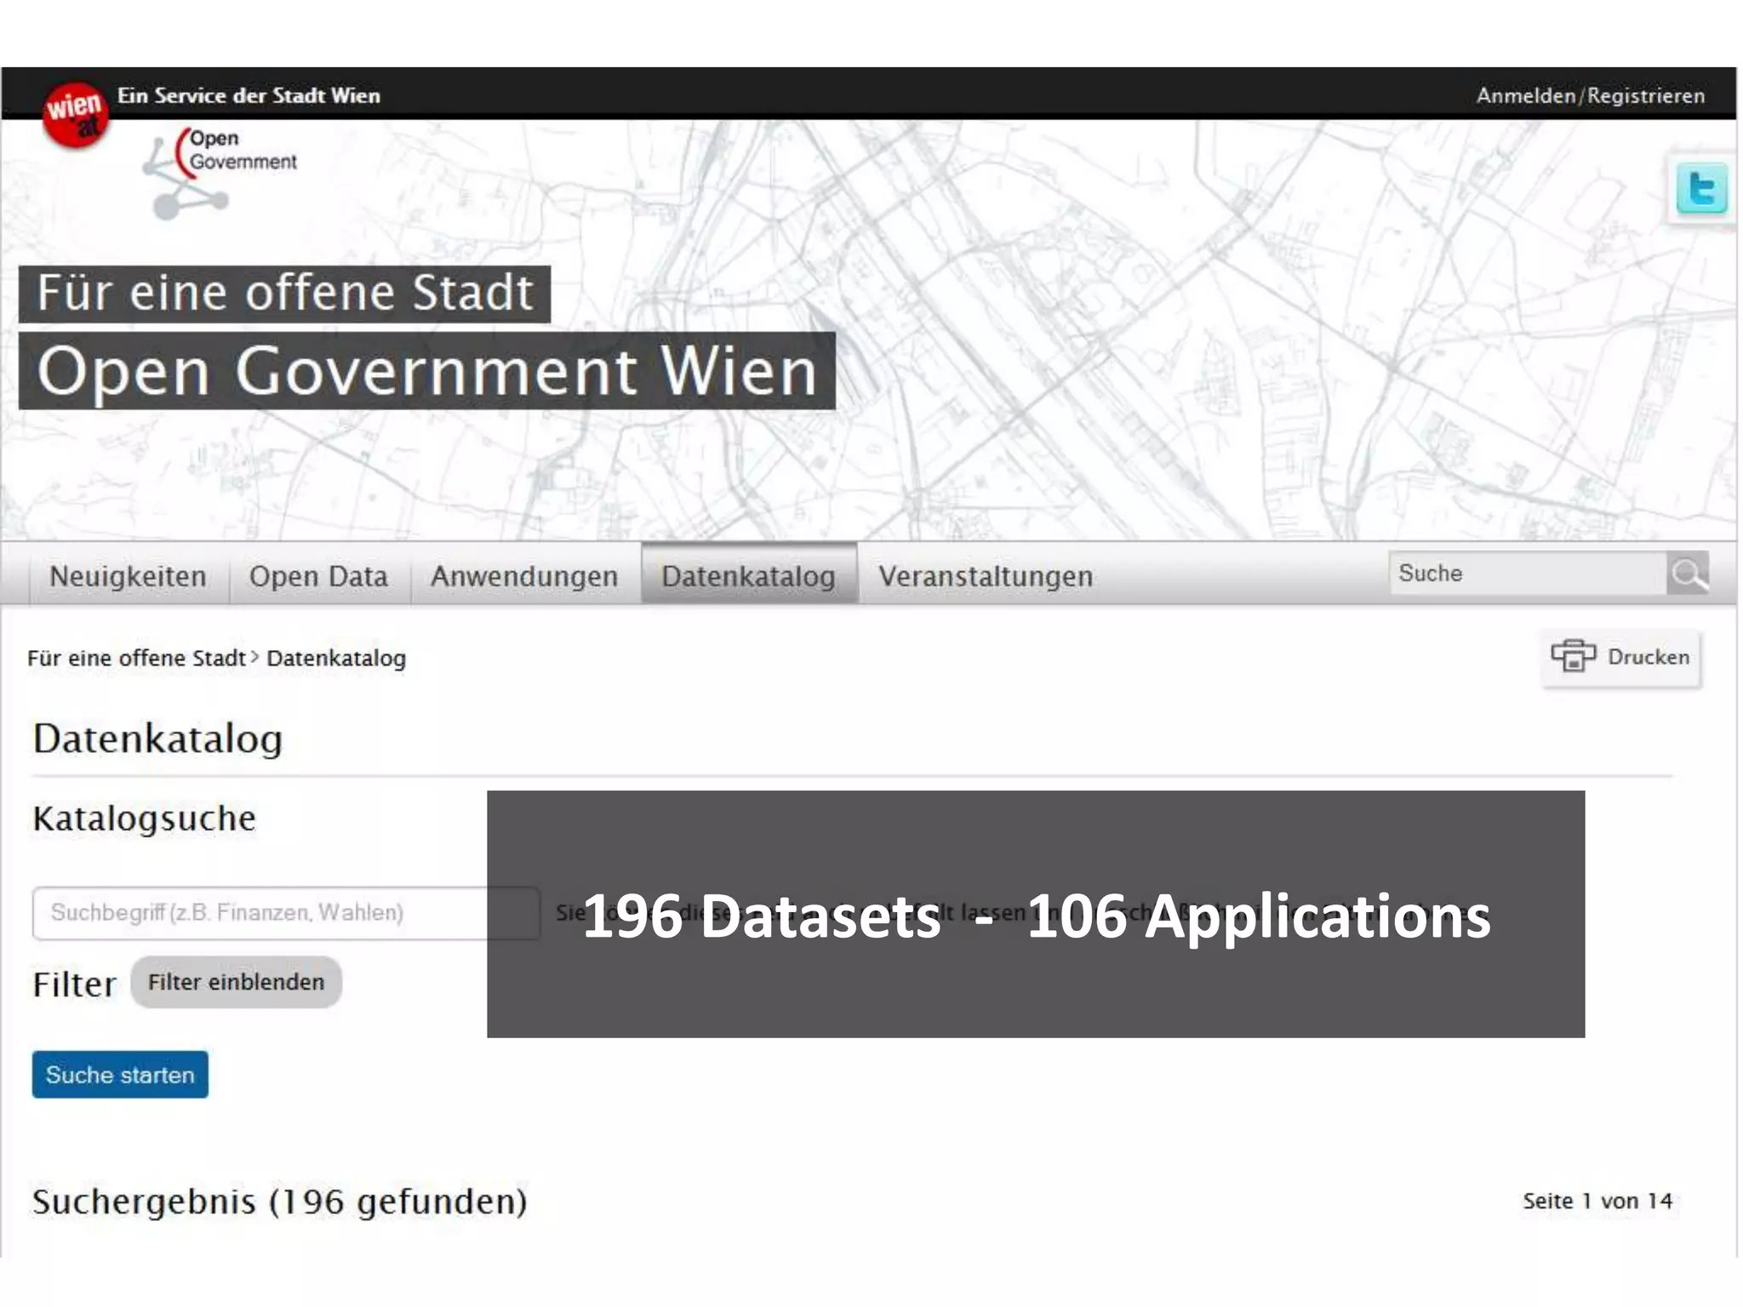Show filters with Filter einblenden
Screen dimensions: 1743x1307
(236, 982)
